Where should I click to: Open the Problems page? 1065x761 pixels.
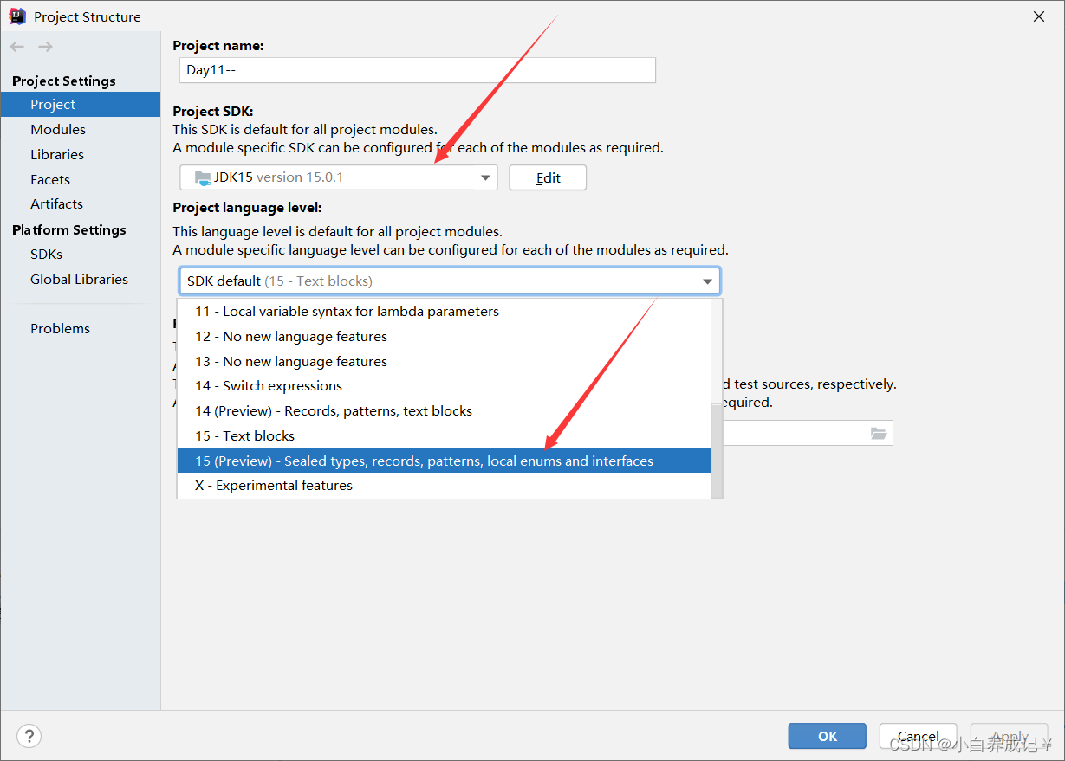coord(60,328)
